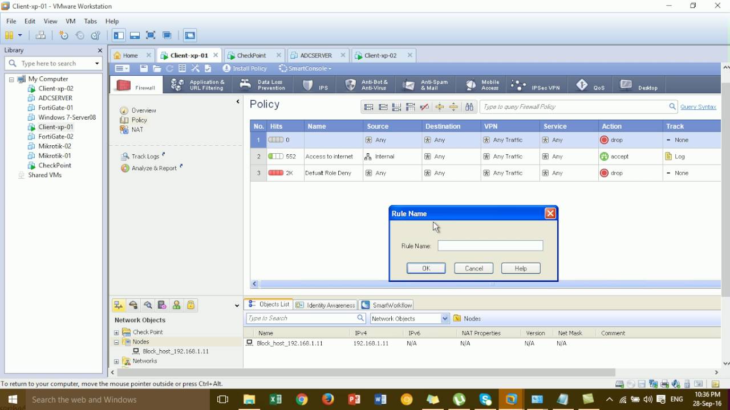The width and height of the screenshot is (730, 410).
Task: Switch to the Identity Awareness tab
Action: (x=326, y=305)
